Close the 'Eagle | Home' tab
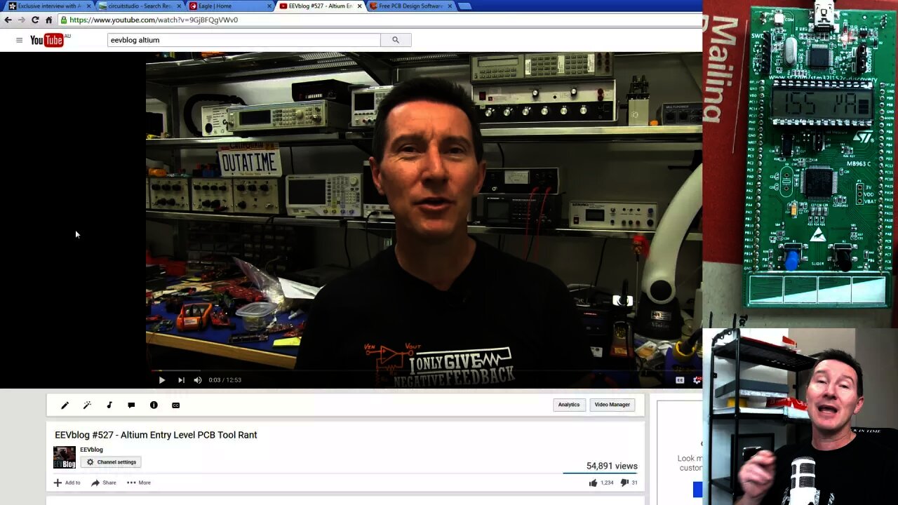 click(x=270, y=6)
